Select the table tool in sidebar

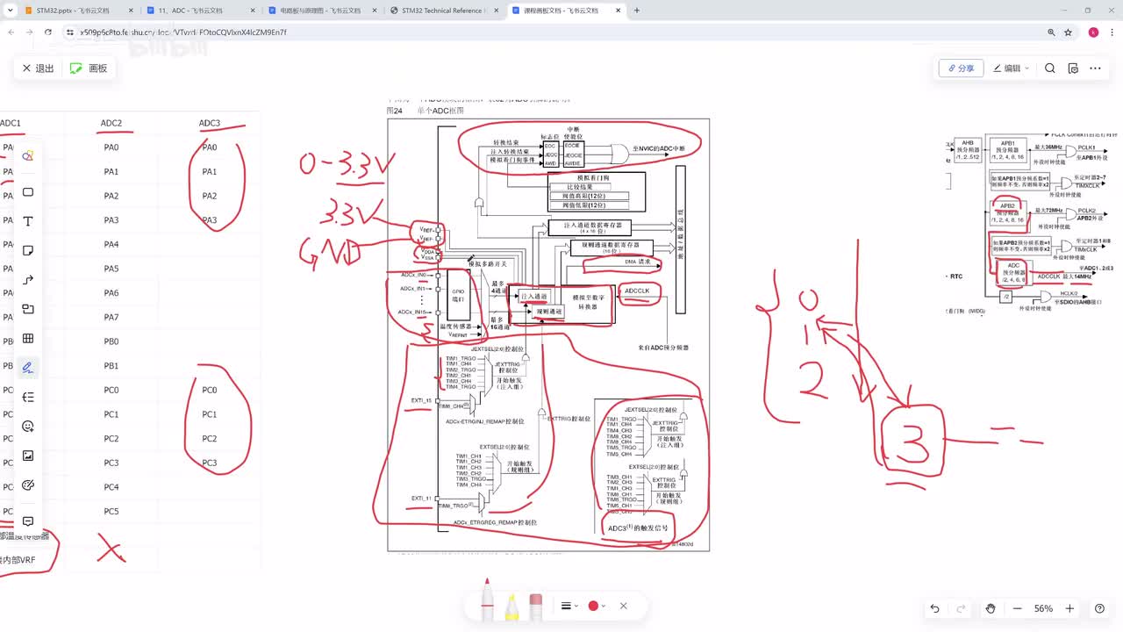click(28, 339)
